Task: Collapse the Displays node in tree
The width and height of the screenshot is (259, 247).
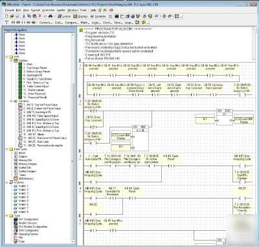Action: [11, 61]
